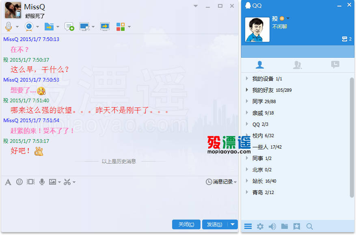
Task: Open voice call options dropdown arrow
Action: 17,27
